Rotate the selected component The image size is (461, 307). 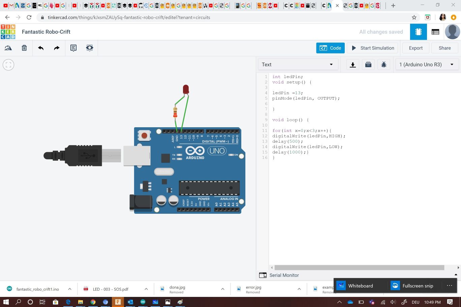8,48
